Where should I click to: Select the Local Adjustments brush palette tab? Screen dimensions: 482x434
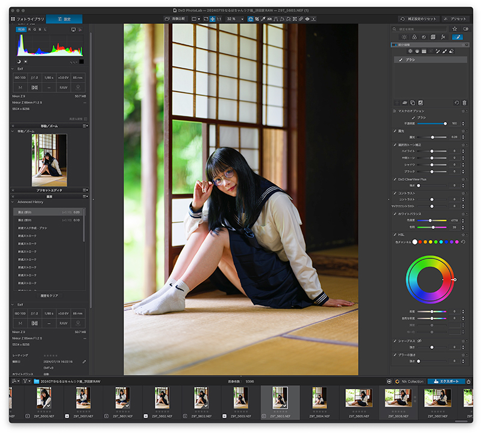pos(457,37)
